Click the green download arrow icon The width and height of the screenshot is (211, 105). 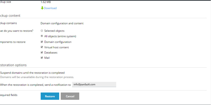click(x=42, y=8)
